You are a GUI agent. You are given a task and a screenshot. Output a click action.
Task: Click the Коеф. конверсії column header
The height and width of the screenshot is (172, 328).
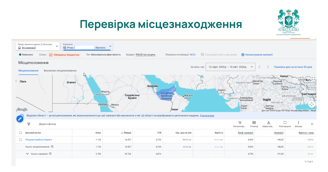tap(245, 133)
